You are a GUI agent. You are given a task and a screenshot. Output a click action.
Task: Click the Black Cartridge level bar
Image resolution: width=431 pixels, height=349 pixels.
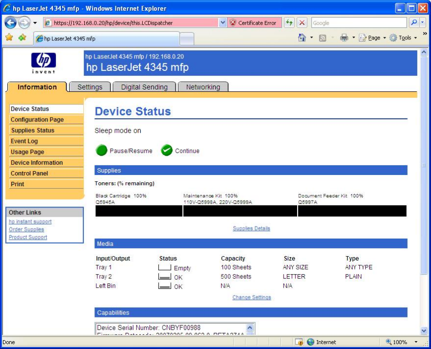click(x=139, y=211)
